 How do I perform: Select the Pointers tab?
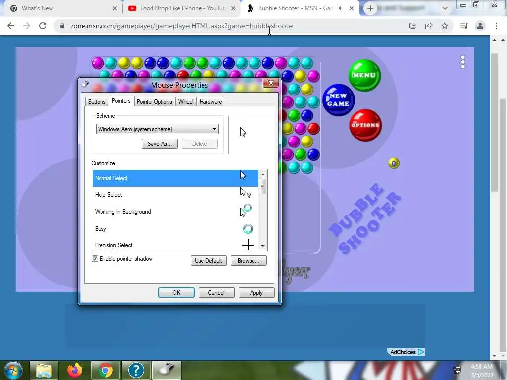tap(121, 101)
